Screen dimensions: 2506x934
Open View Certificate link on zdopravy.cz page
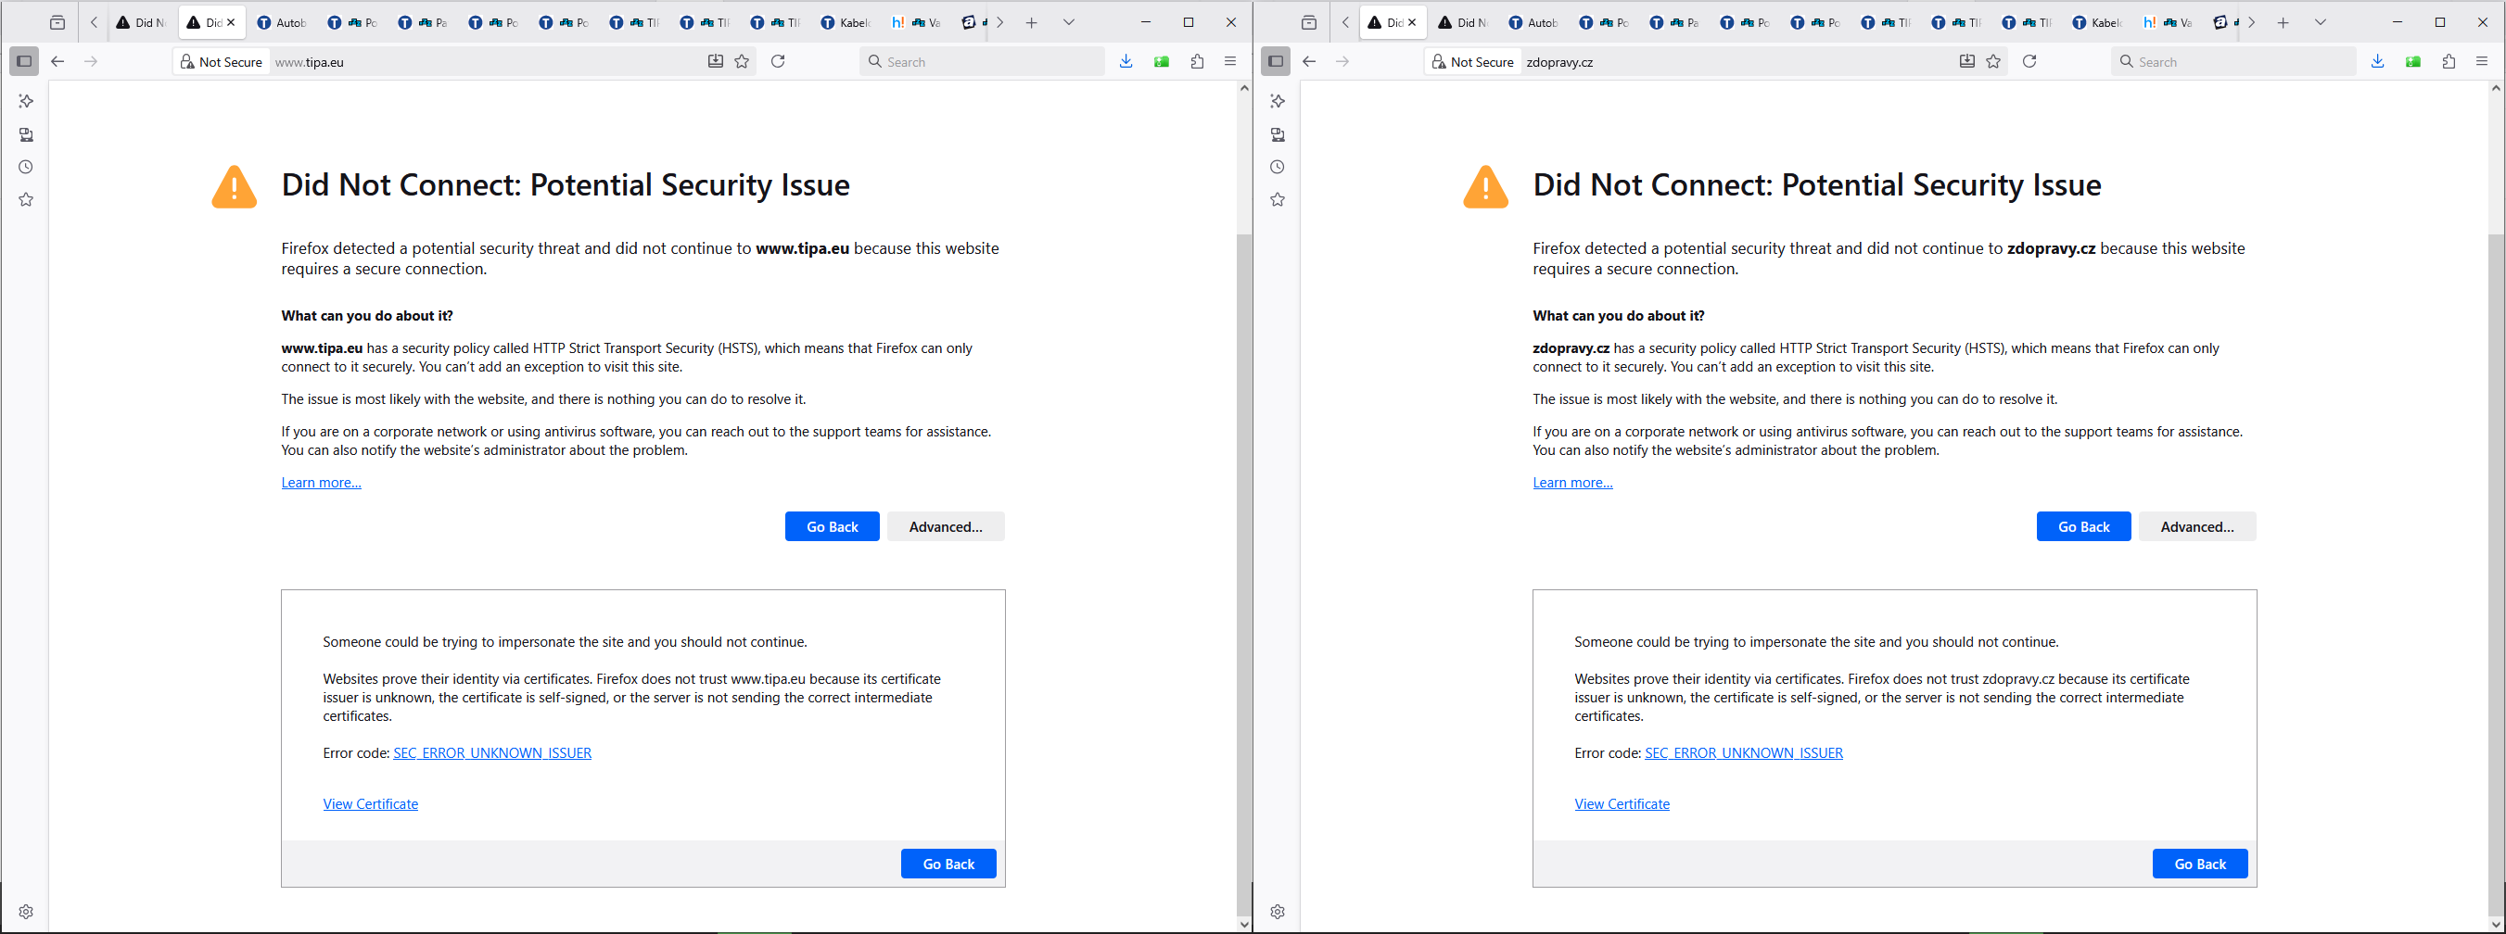[1622, 803]
